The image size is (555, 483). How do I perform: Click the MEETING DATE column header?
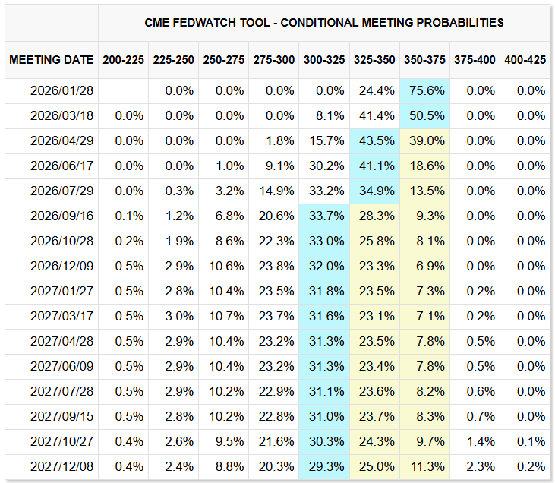pyautogui.click(x=52, y=60)
